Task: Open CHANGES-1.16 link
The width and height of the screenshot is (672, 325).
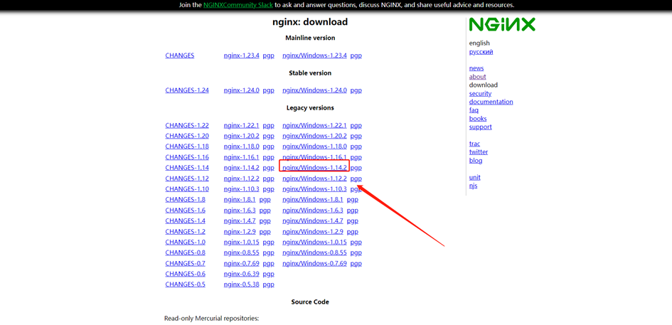Action: [x=187, y=157]
